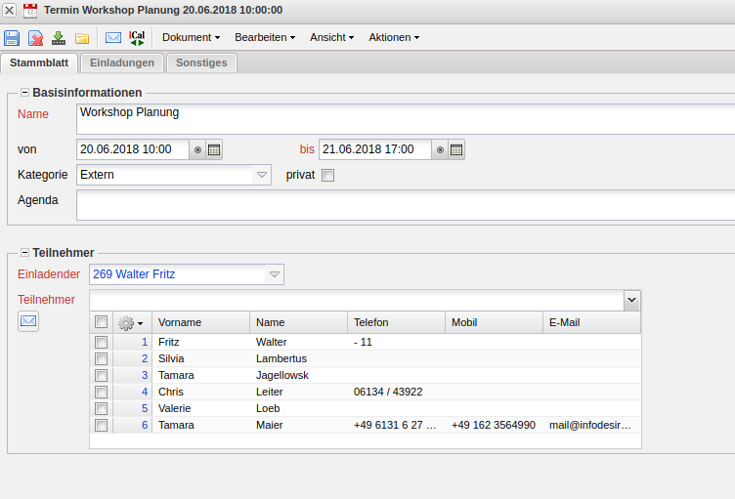The height and width of the screenshot is (499, 735).
Task: Open calendar picker for 'bis' date
Action: point(456,149)
